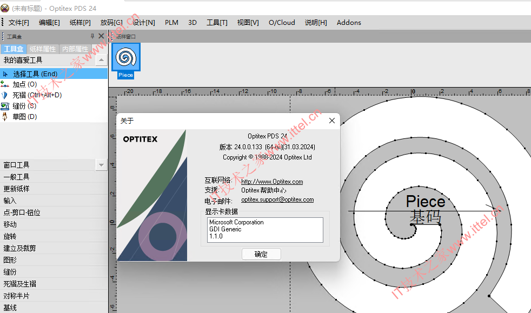
Task: Click the optitex.support@optitex.com email link
Action: 277,199
